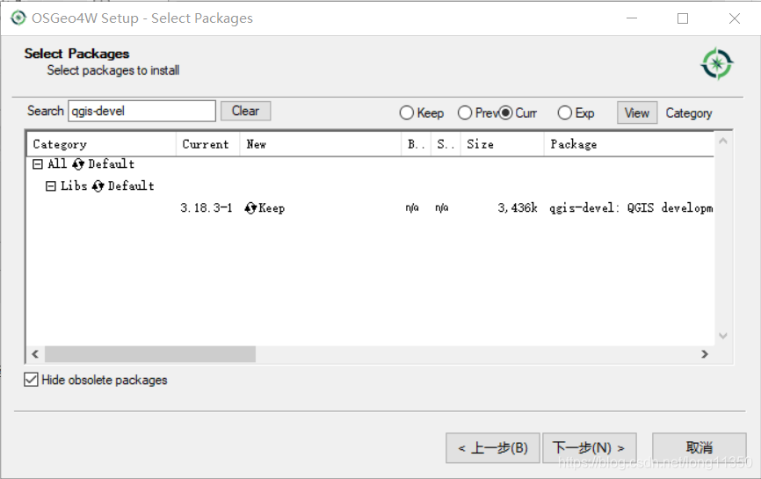The image size is (761, 479).
Task: Click the New column header
Action: 321,144
